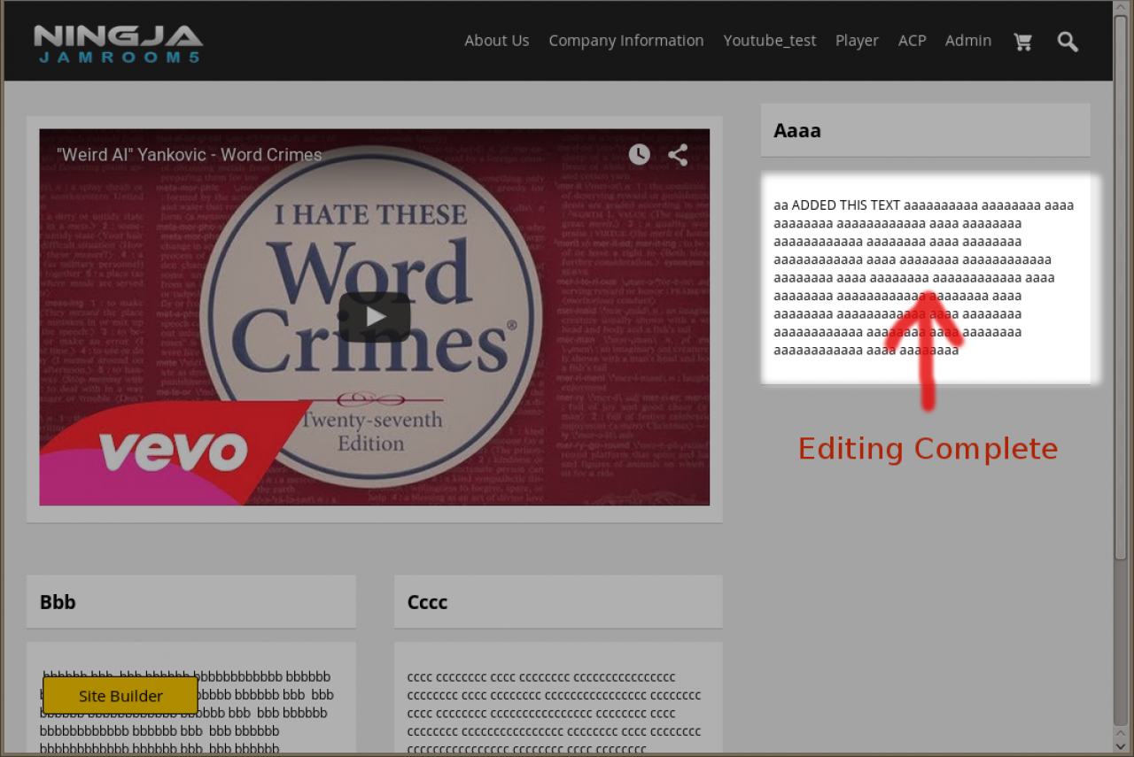Open the Youtube_test menu item
This screenshot has height=757, width=1134.
769,41
